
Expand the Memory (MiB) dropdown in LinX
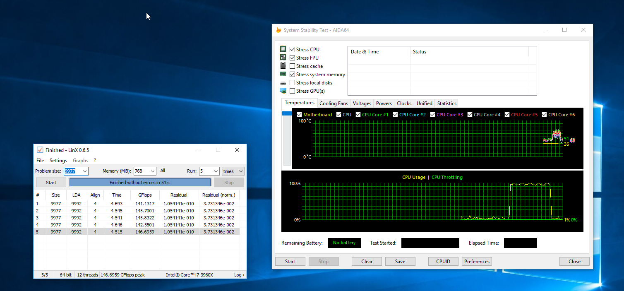tap(153, 171)
